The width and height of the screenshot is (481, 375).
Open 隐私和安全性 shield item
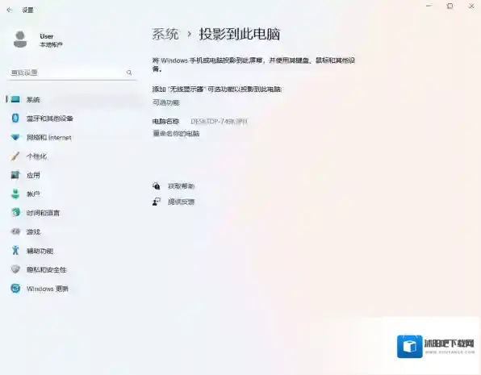[39, 269]
